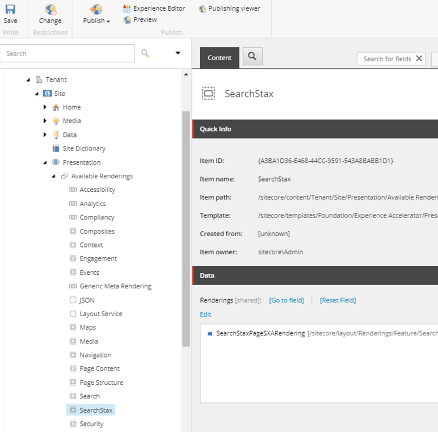Click the sitecore\Admin owner value

click(x=280, y=252)
